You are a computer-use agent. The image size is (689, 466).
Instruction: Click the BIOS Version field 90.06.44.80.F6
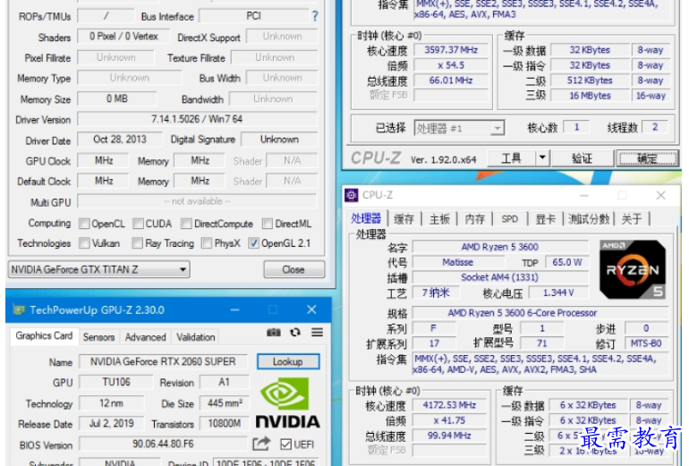click(163, 444)
